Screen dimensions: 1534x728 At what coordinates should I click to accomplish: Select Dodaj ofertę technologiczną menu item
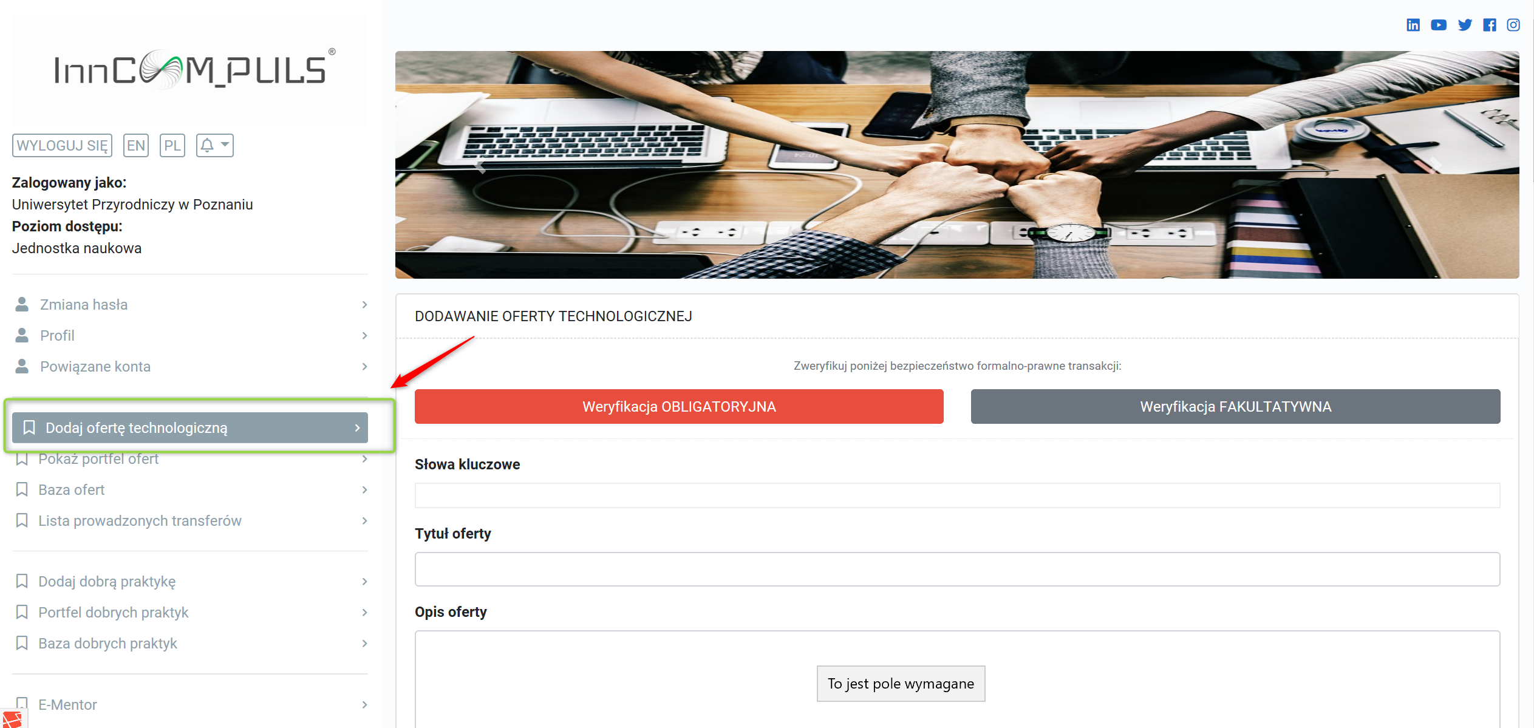(x=190, y=427)
